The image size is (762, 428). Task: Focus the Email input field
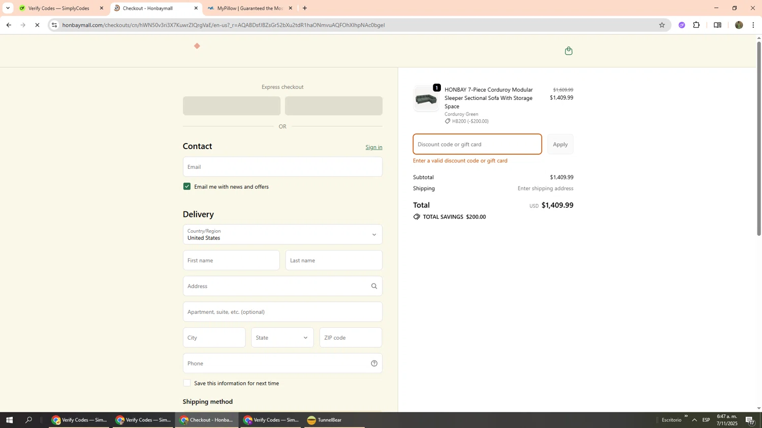[282, 167]
